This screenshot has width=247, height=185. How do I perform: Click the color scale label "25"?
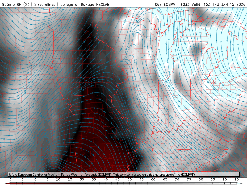tap(70, 179)
